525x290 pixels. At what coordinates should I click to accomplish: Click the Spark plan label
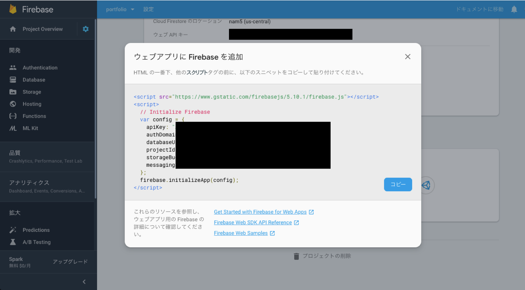pos(16,259)
